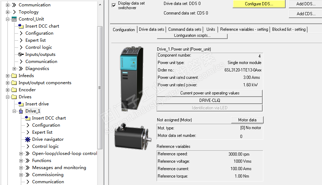Viewport: 322px width, 185px height.
Task: Click the Encoder folder icon
Action: tap(14, 90)
